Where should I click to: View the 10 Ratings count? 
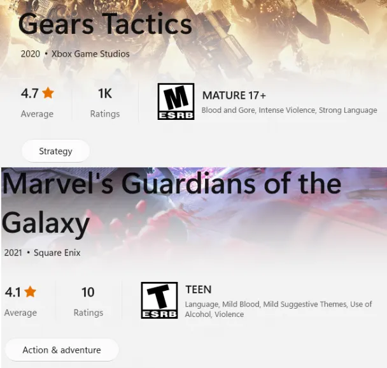(88, 302)
